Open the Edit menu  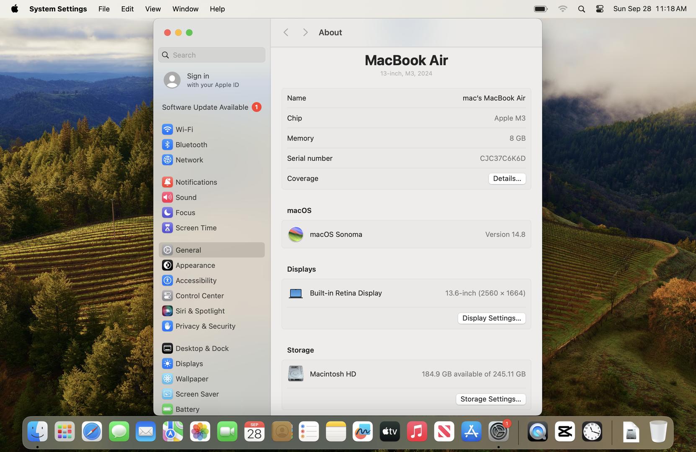(127, 9)
